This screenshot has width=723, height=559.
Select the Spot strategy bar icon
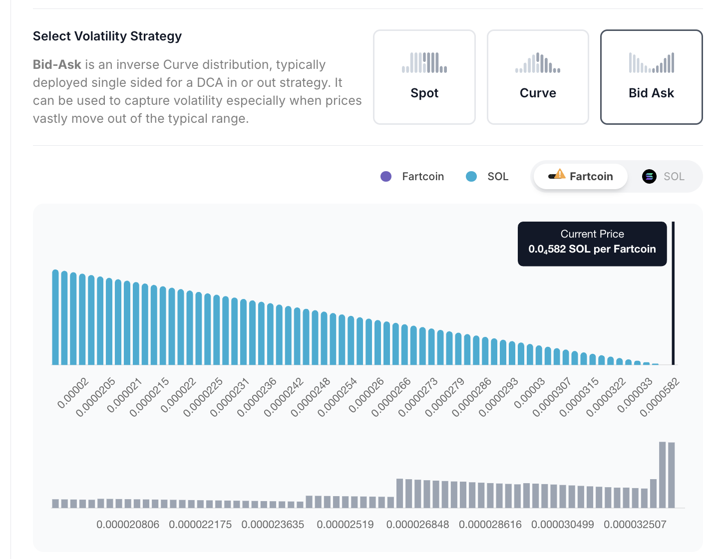(424, 63)
